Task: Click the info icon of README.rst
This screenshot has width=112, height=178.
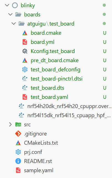Action: tap(18, 161)
